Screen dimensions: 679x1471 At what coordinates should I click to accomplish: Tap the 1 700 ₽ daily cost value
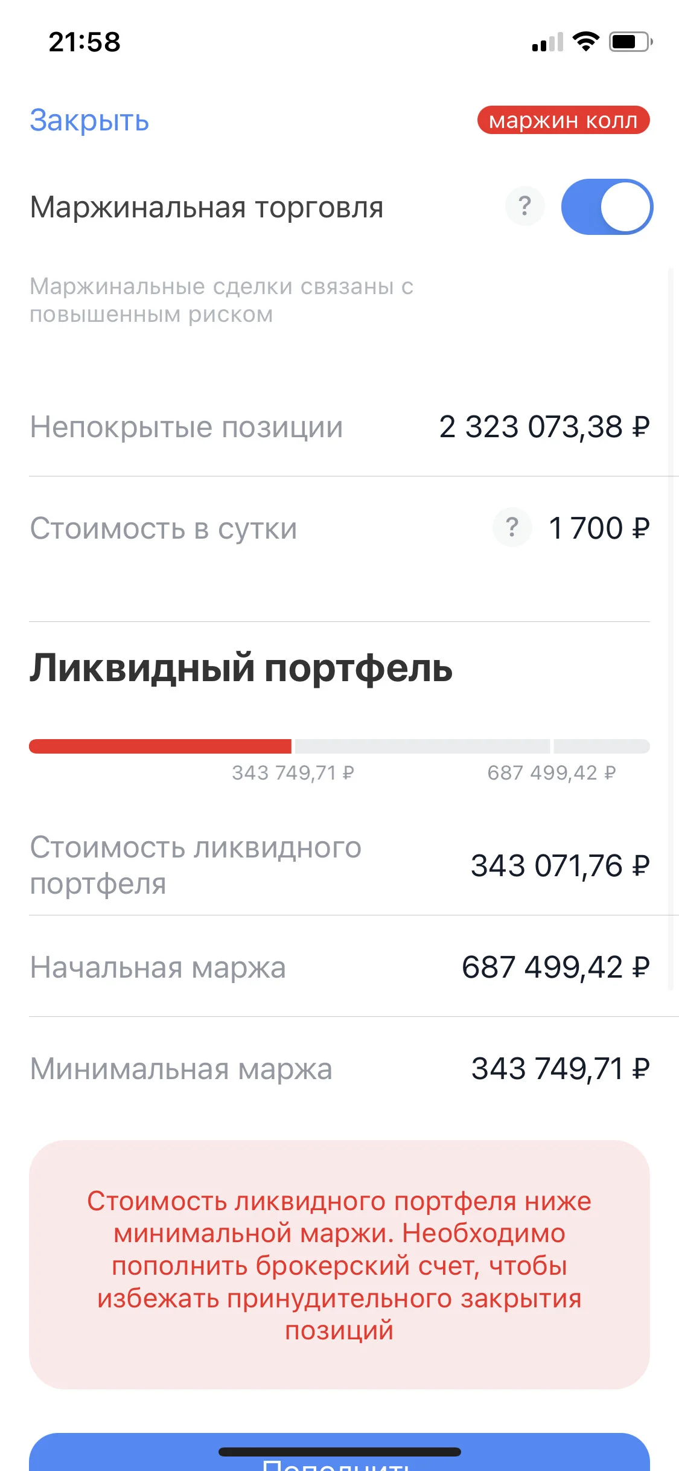coord(599,528)
